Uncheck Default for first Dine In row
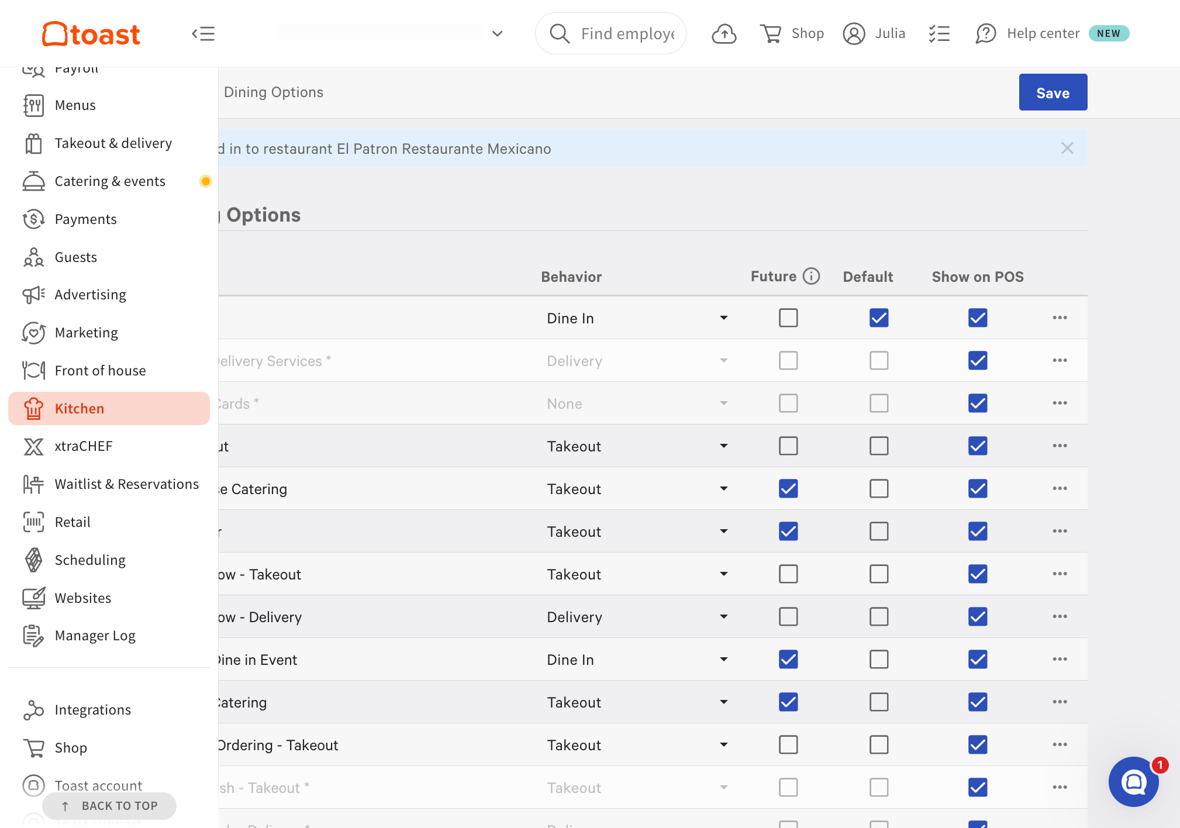The image size is (1180, 828). point(879,318)
